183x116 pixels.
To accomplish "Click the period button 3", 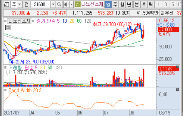I will click(x=165, y=4).
